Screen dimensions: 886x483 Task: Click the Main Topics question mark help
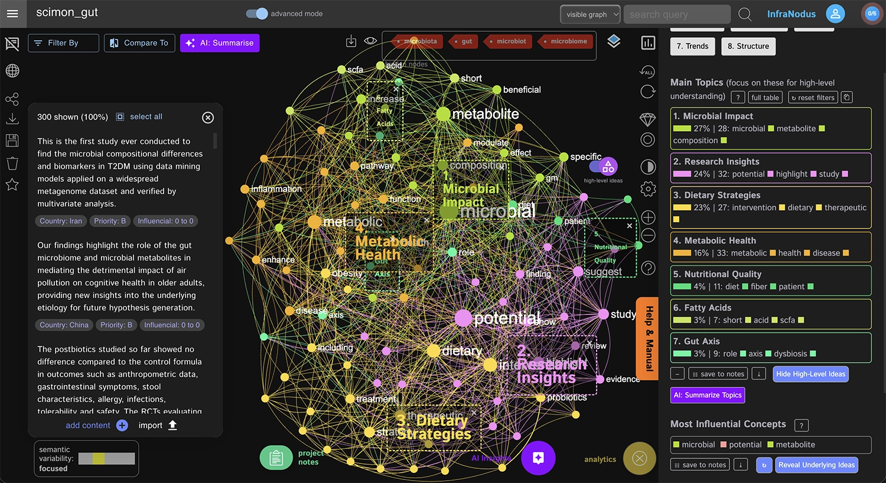click(738, 97)
